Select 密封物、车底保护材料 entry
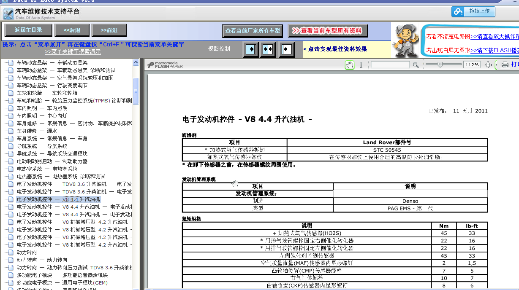Viewport: 519px width, 290px height. tap(74, 124)
